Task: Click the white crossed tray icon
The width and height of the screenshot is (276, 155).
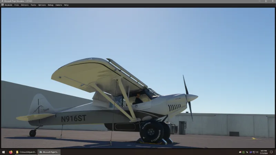Action: point(247,152)
